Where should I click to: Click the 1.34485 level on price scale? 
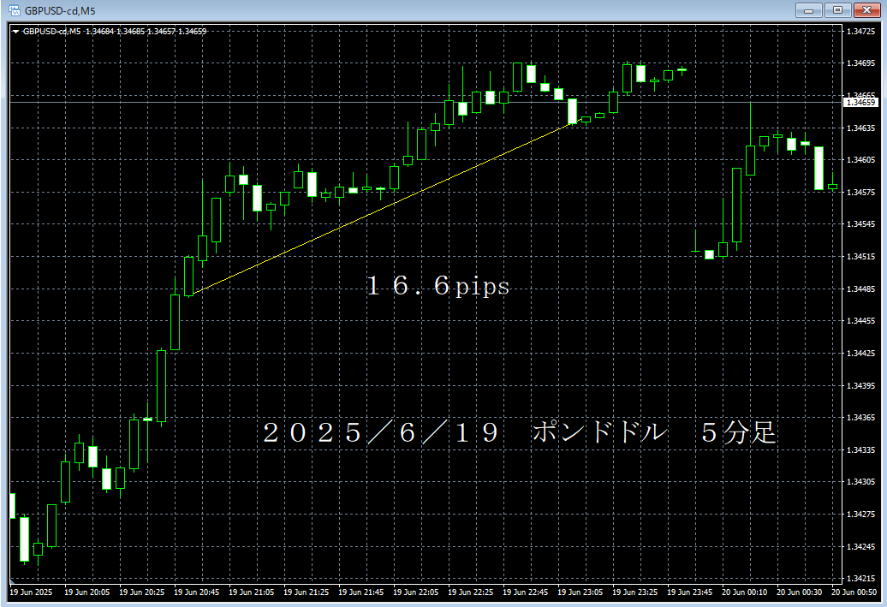click(x=860, y=289)
